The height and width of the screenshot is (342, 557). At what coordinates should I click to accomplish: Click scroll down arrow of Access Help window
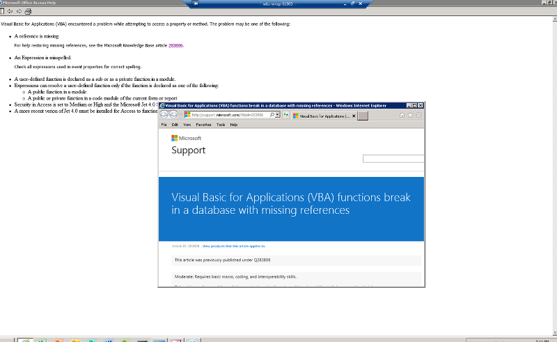coord(555,333)
